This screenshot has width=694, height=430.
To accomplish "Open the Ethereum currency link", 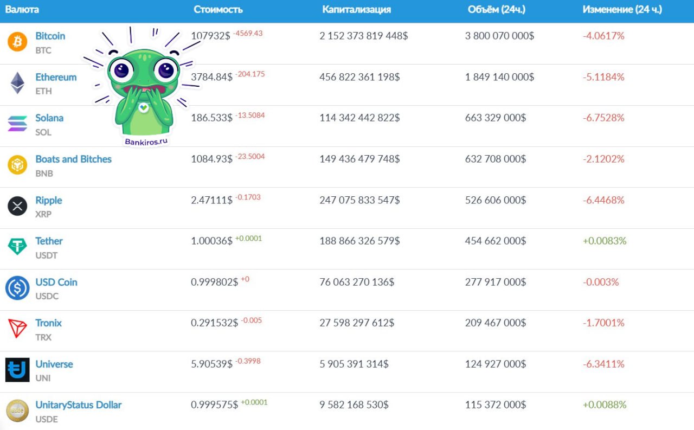I will click(x=56, y=77).
